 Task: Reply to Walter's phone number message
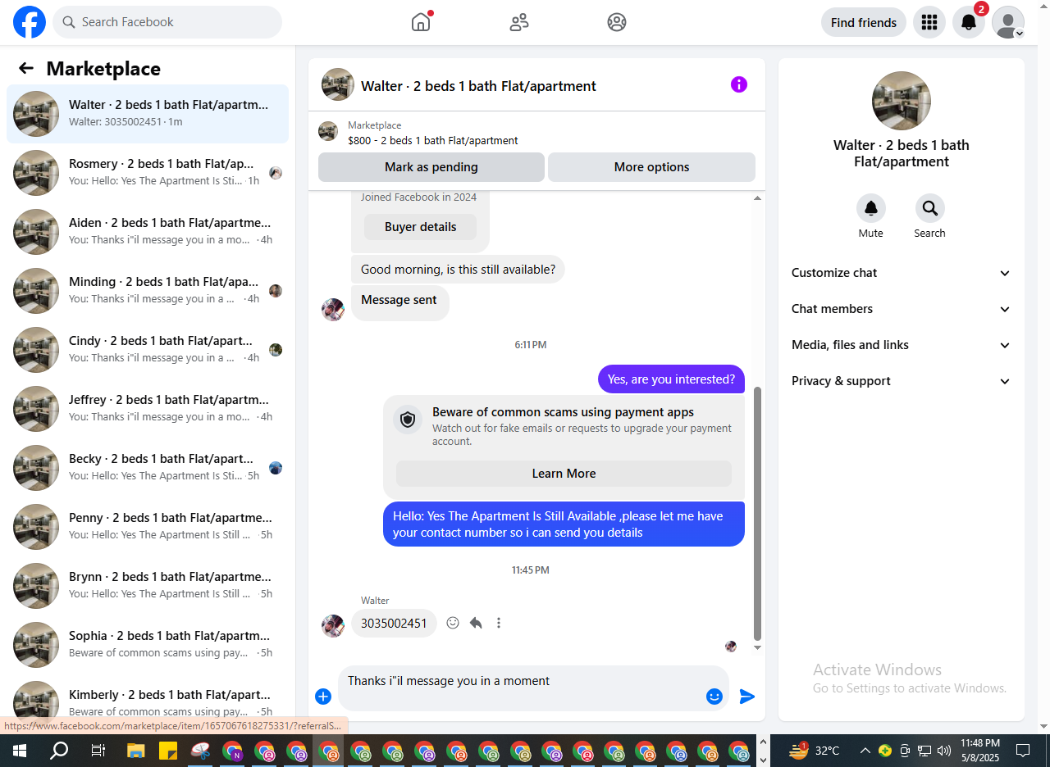coord(476,623)
